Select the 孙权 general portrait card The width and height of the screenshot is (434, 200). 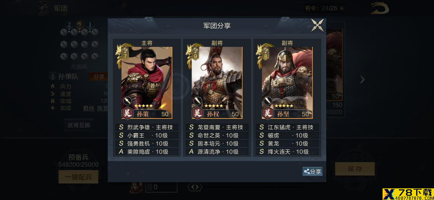217,83
